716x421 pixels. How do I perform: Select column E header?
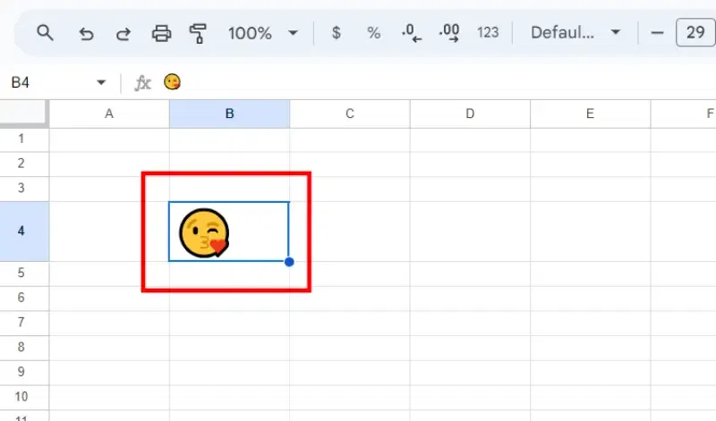590,114
